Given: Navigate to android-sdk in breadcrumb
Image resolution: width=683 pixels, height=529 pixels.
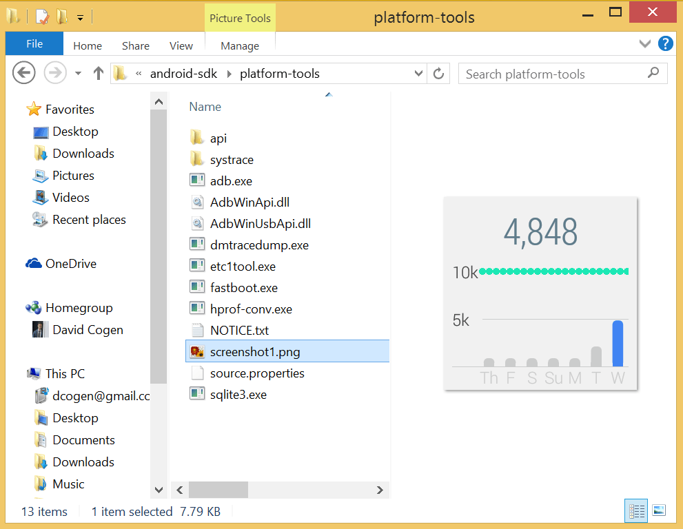Looking at the screenshot, I should [183, 74].
